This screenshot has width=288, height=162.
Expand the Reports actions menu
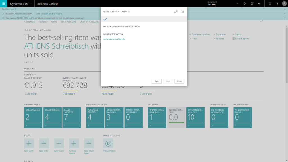(219, 39)
